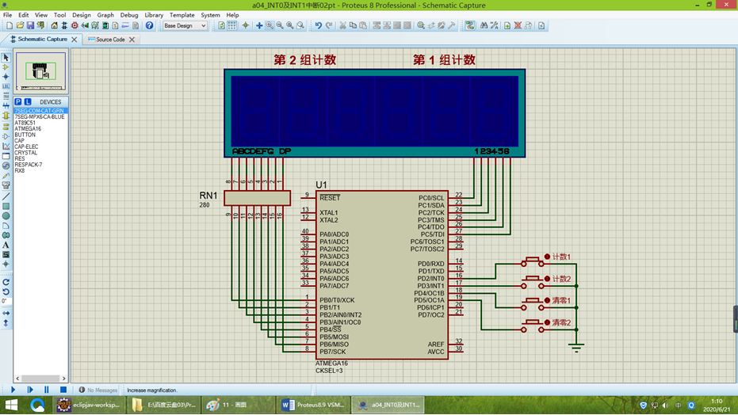Open Windows Start button
Viewport: 738px width, 415px height.
pyautogui.click(x=11, y=405)
